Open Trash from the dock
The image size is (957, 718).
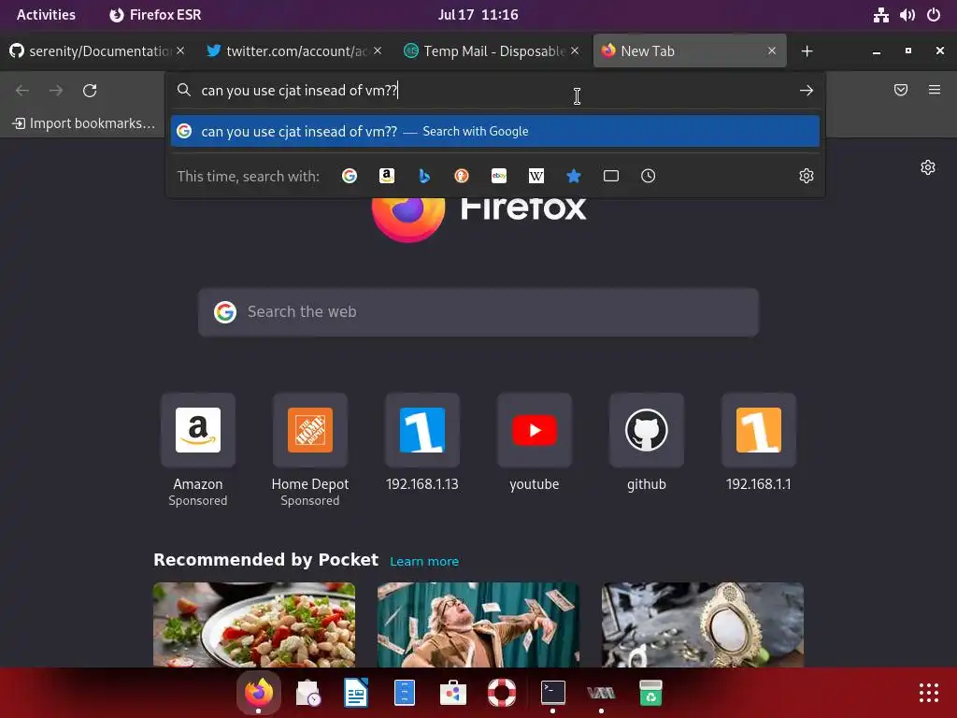point(650,693)
